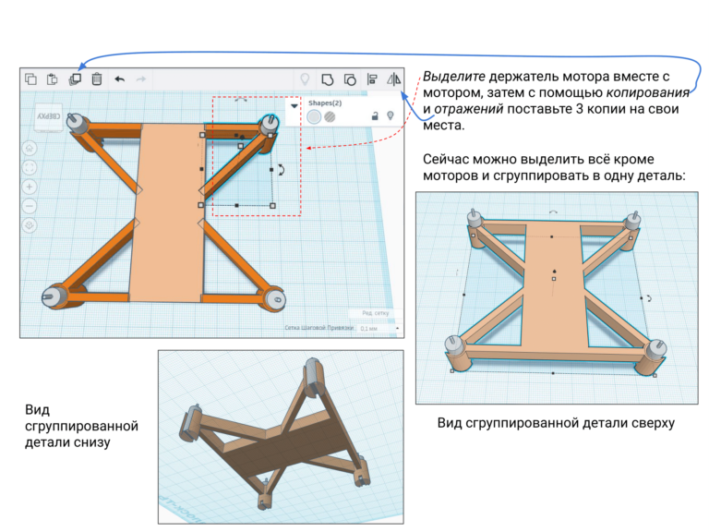
Task: Click caption 'Вид сгруппированной детали снизу'
Action: tap(81, 426)
